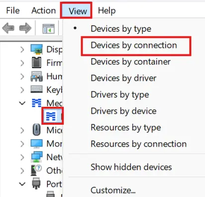This screenshot has height=197, width=205.
Task: Click the Display adapters icon
Action: point(36,49)
